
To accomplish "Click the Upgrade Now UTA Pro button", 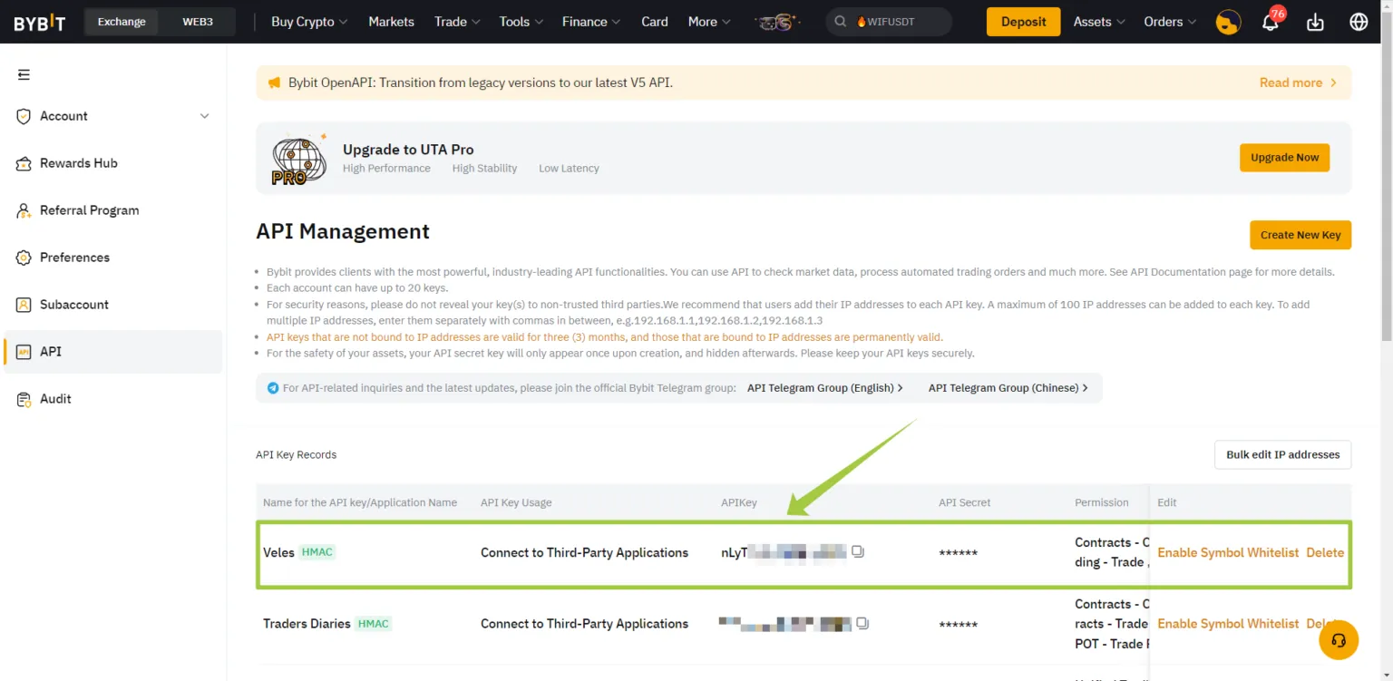I will tap(1284, 157).
